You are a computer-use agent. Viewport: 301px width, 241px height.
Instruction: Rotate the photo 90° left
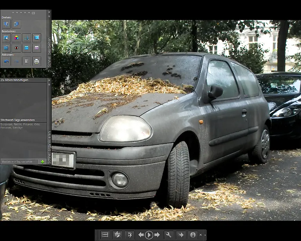6,24
